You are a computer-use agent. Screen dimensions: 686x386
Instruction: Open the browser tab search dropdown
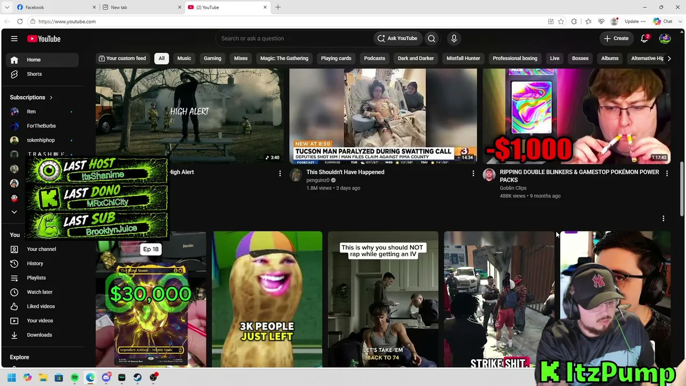pyautogui.click(x=6, y=7)
